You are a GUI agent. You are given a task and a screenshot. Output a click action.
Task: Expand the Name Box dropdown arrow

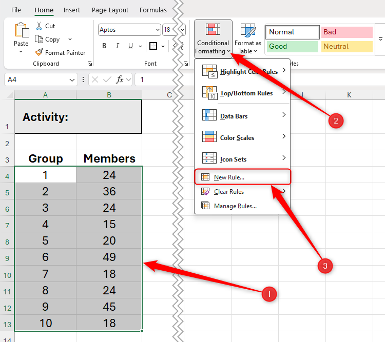click(72, 80)
